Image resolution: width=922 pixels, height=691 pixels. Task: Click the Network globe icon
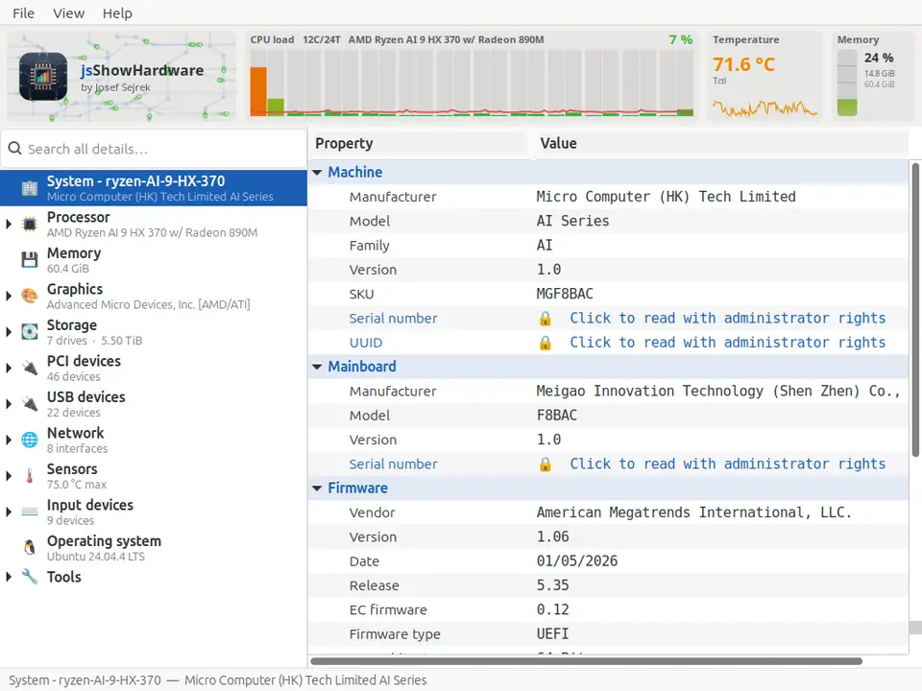[x=30, y=440]
